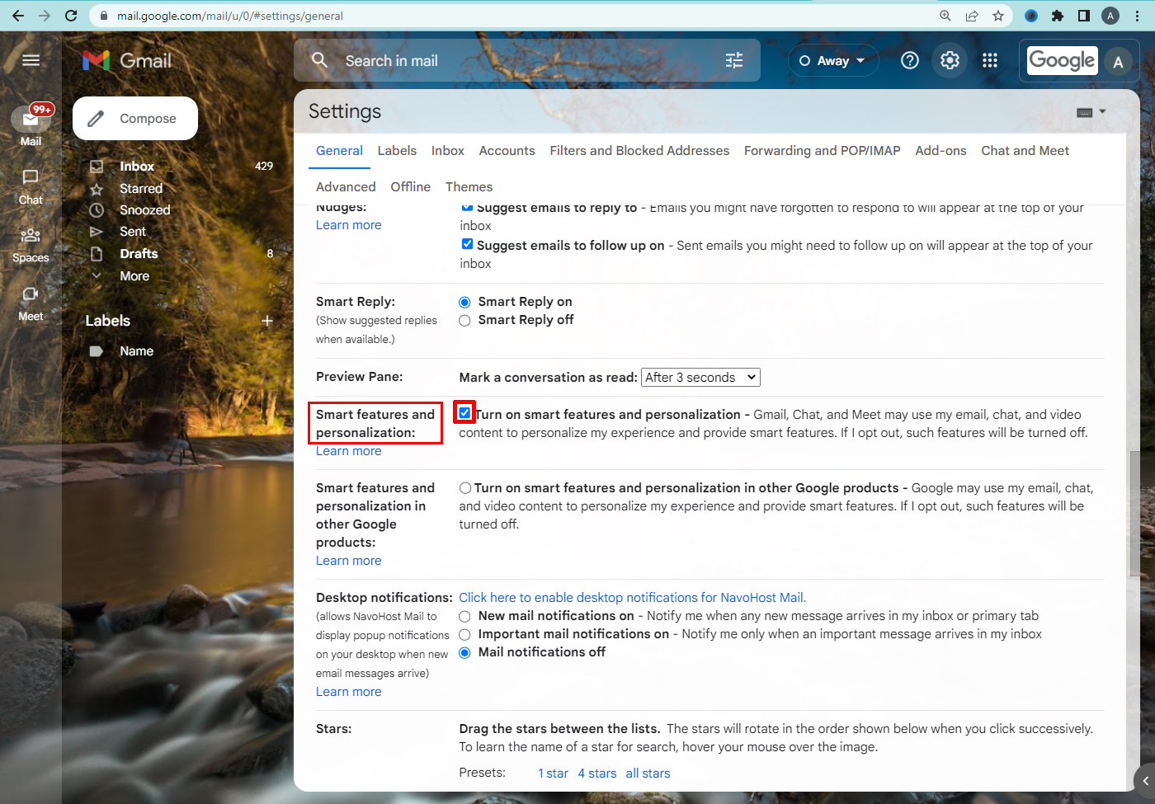
Task: Select New mail notifications on option
Action: tap(464, 617)
